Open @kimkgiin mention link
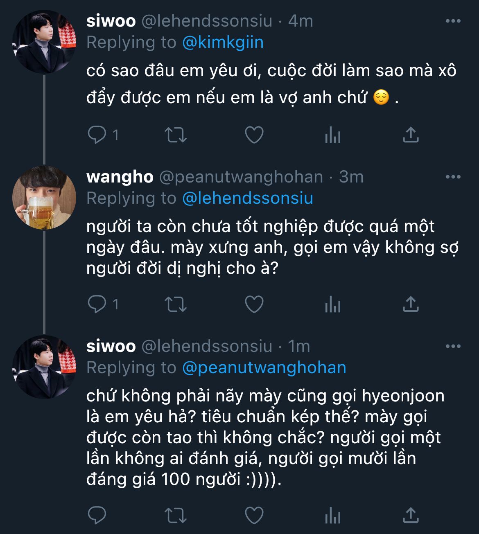This screenshot has width=479, height=534. click(x=222, y=43)
